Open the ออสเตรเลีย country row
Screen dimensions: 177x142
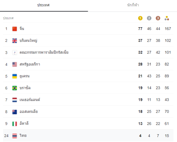(x=88, y=112)
